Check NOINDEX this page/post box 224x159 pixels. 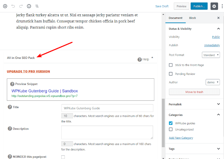(x=63, y=157)
